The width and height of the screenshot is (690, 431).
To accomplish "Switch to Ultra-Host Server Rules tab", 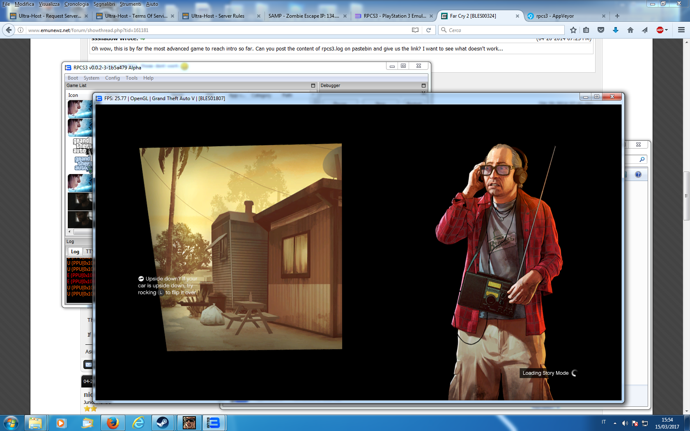I will pyautogui.click(x=221, y=16).
